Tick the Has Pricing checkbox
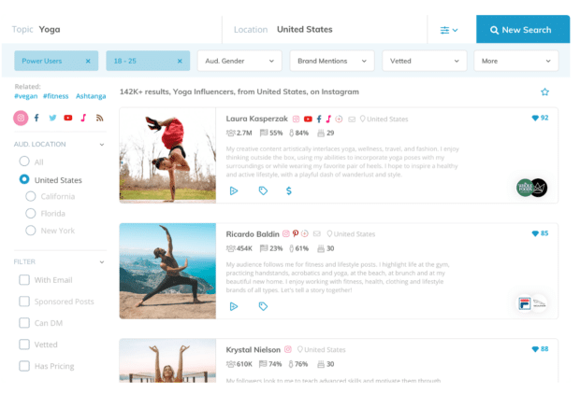580x408 pixels. tap(25, 366)
